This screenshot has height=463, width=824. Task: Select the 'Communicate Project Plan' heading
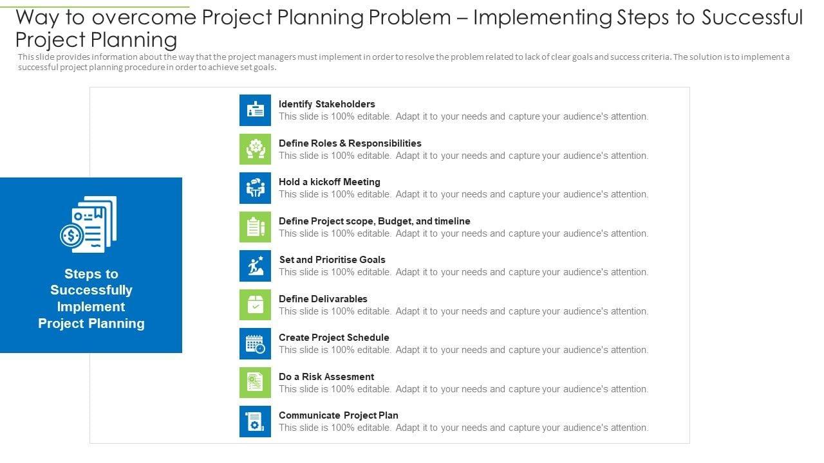point(338,415)
